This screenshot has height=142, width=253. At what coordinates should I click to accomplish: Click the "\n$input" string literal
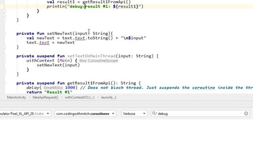(x=134, y=38)
